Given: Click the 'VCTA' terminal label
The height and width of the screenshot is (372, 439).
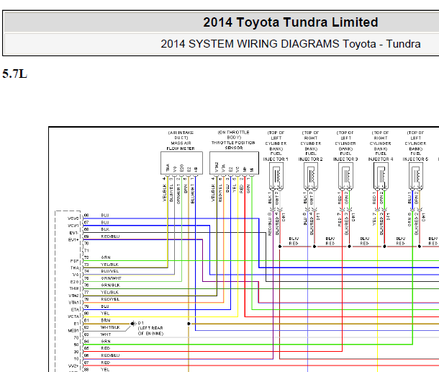Looking at the screenshot, I should tap(74, 316).
